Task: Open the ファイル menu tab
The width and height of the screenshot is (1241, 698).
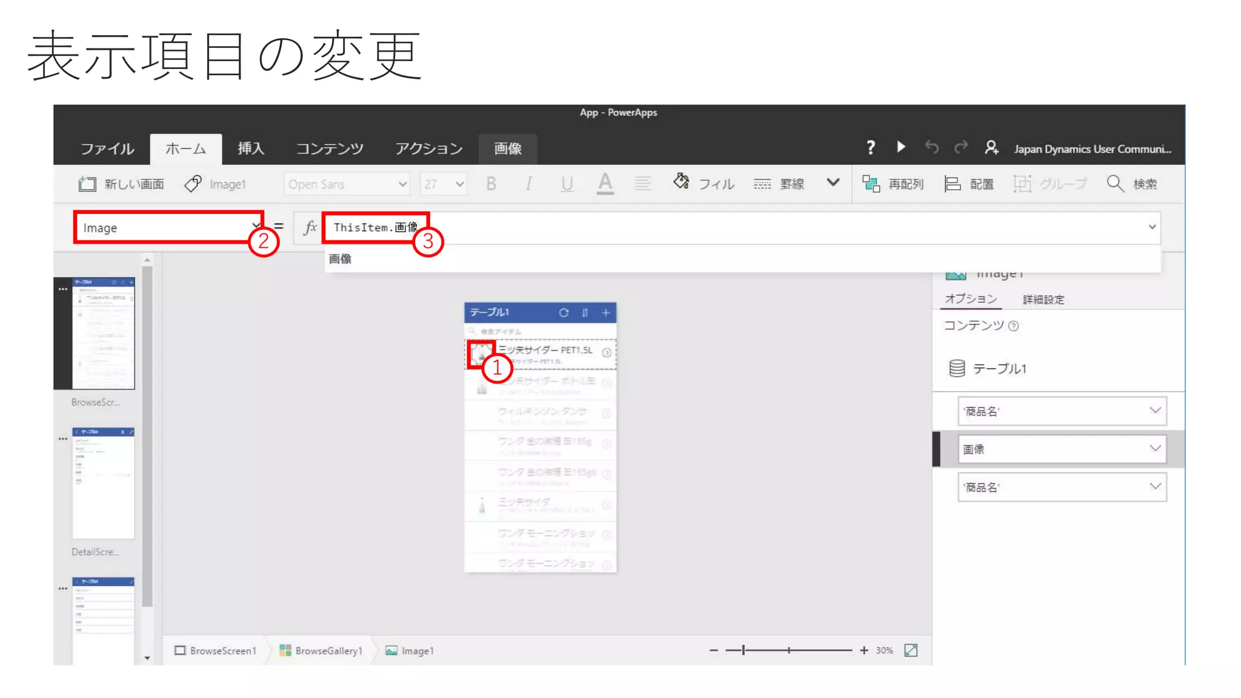Action: (x=107, y=148)
